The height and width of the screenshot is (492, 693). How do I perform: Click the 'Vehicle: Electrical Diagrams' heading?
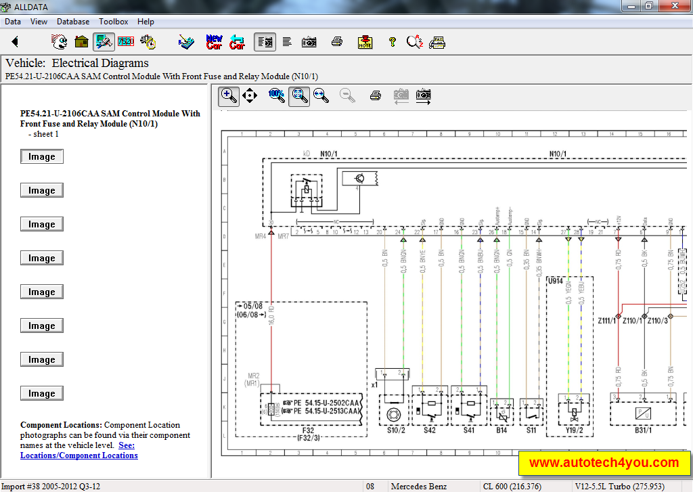(77, 63)
